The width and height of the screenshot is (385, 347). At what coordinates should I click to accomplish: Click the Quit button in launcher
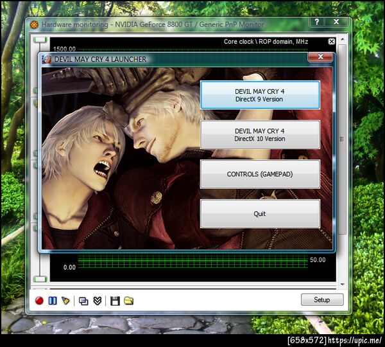pos(260,213)
